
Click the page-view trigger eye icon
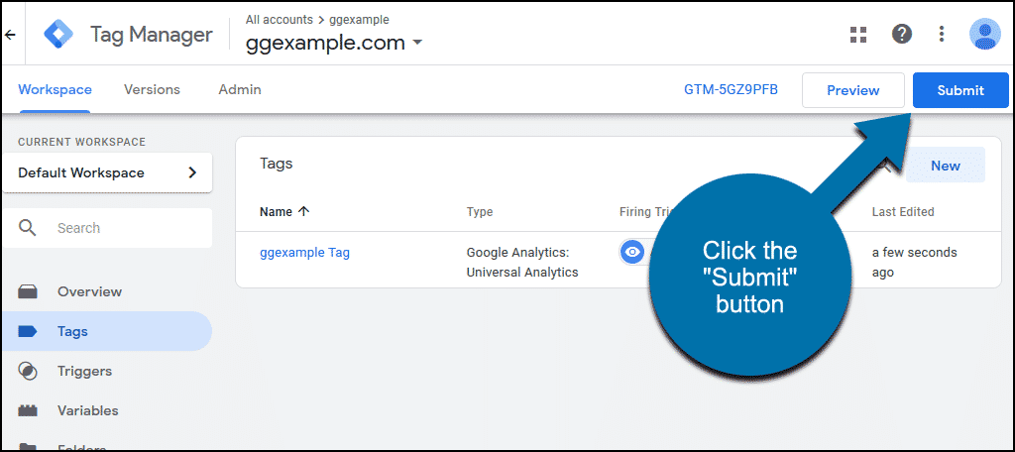coord(631,252)
